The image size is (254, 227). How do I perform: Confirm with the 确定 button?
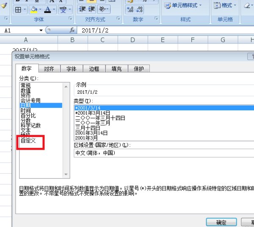(x=221, y=222)
